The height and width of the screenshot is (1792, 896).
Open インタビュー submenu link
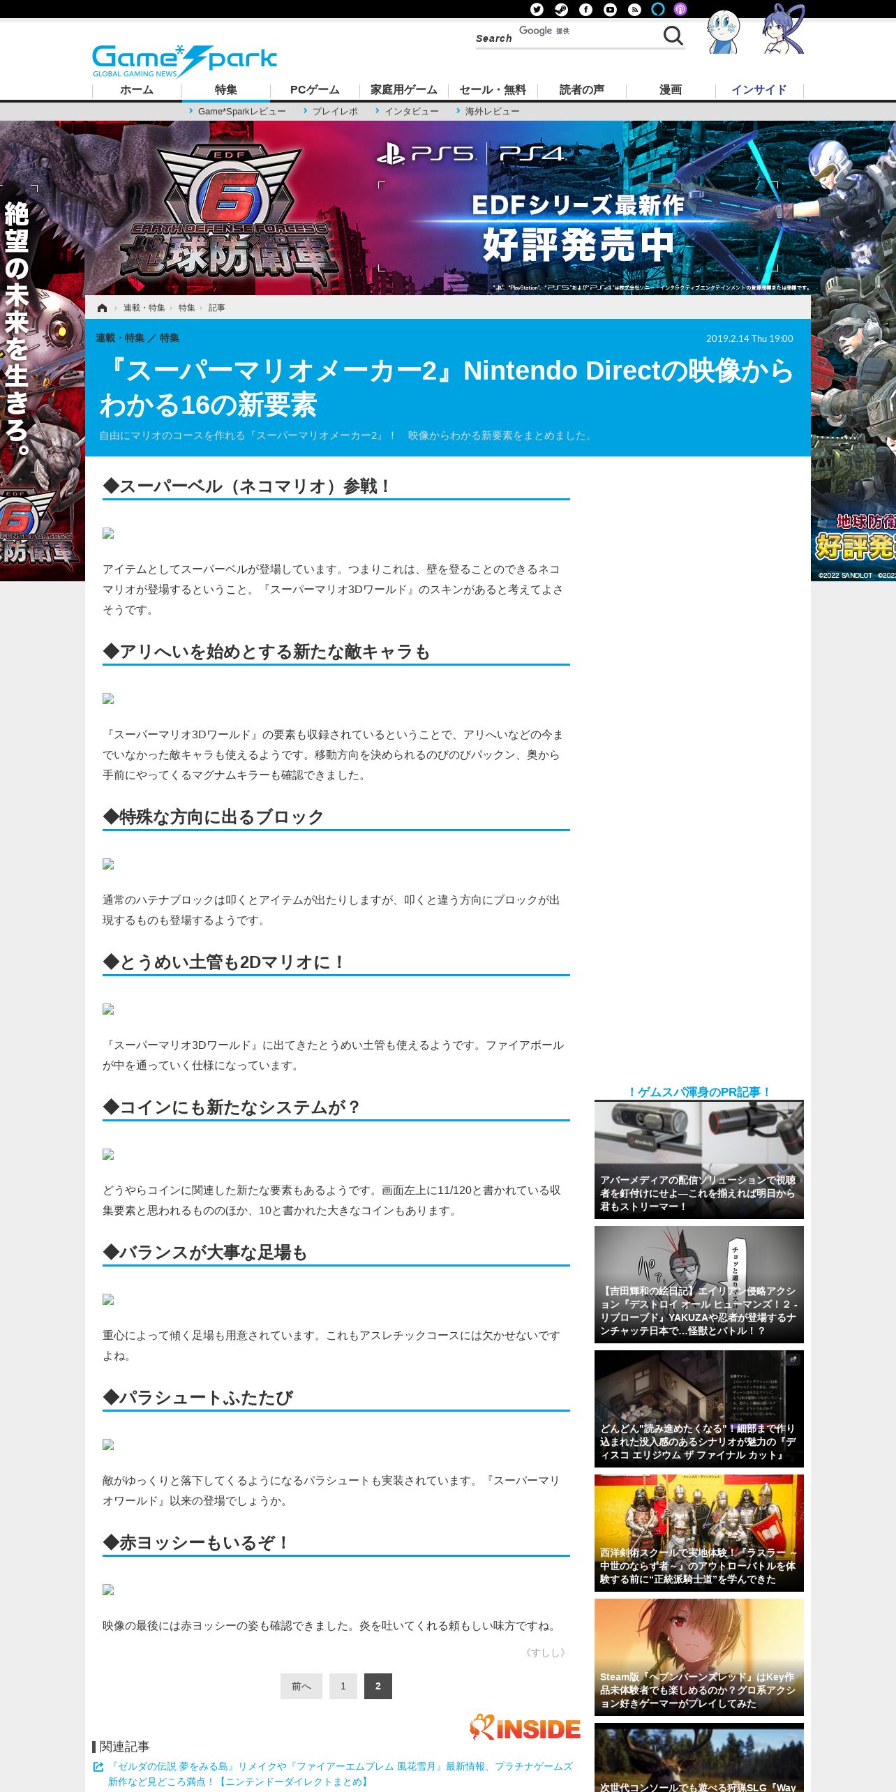click(x=412, y=112)
